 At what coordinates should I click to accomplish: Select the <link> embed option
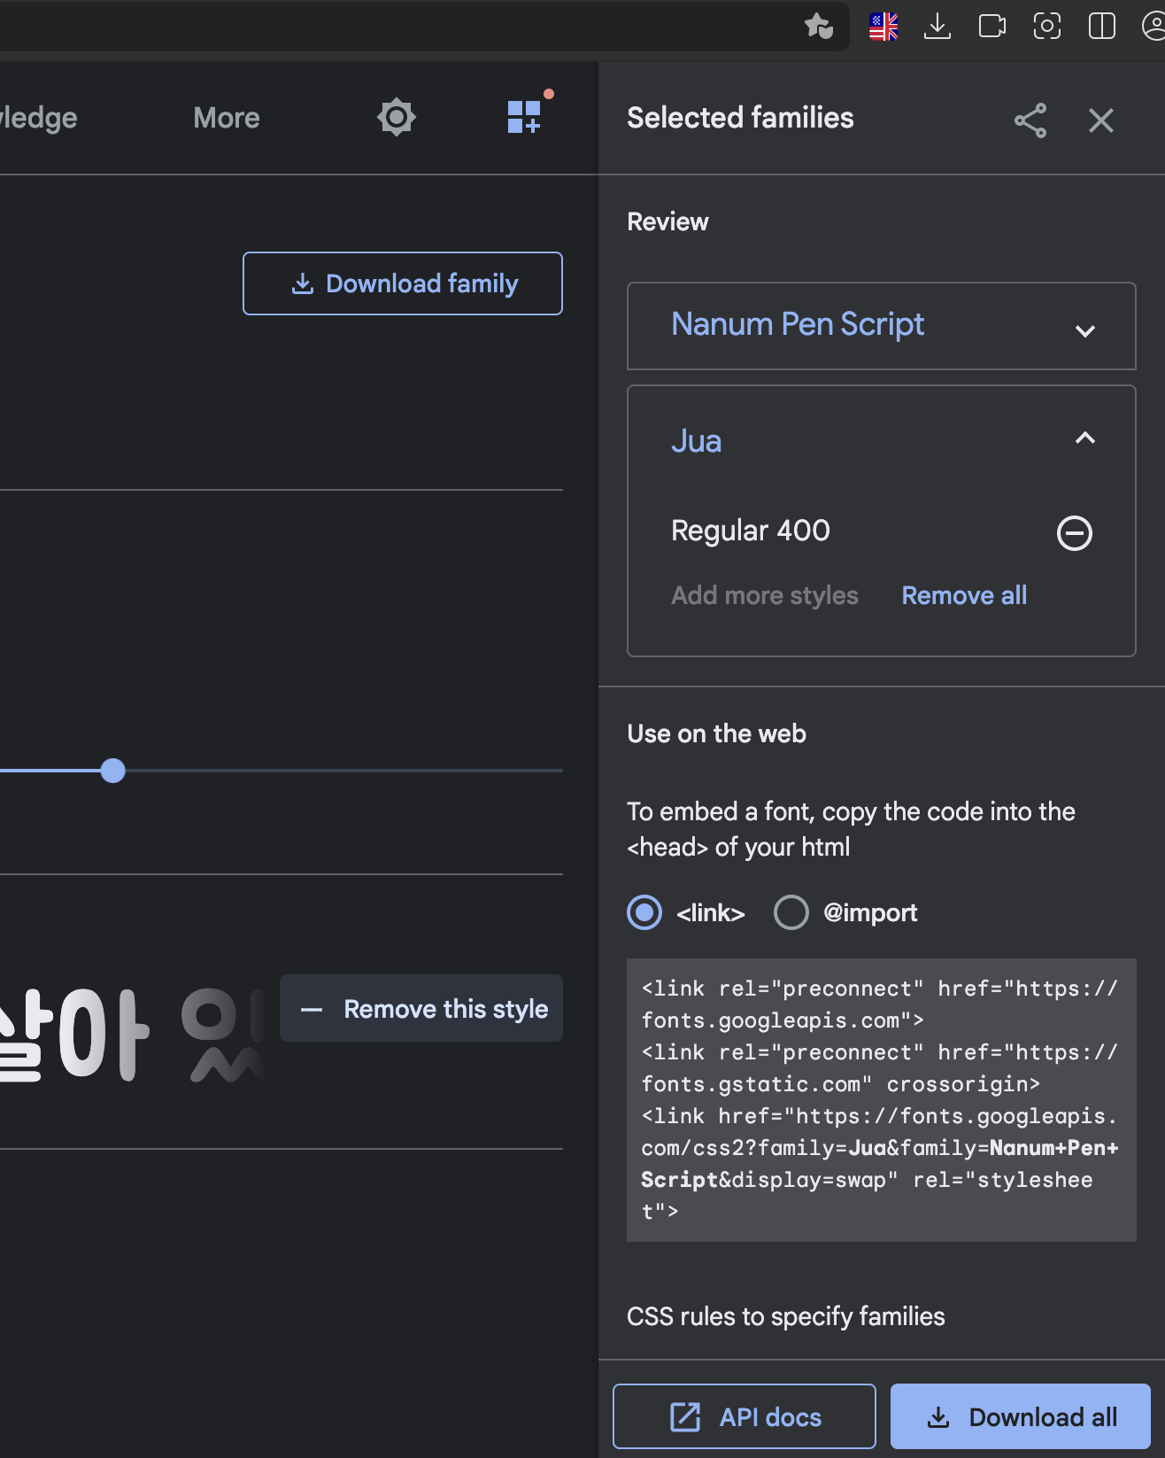pyautogui.click(x=644, y=912)
